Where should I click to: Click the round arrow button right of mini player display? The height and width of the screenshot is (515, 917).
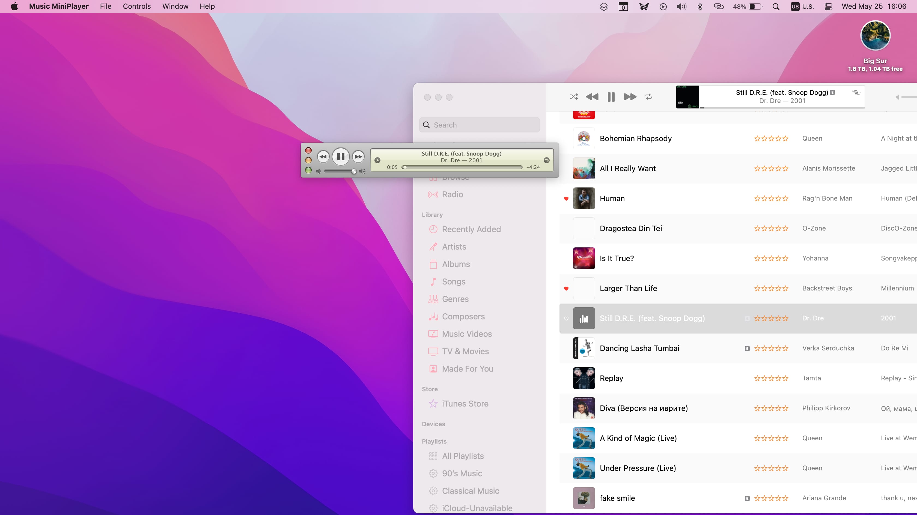coord(546,160)
